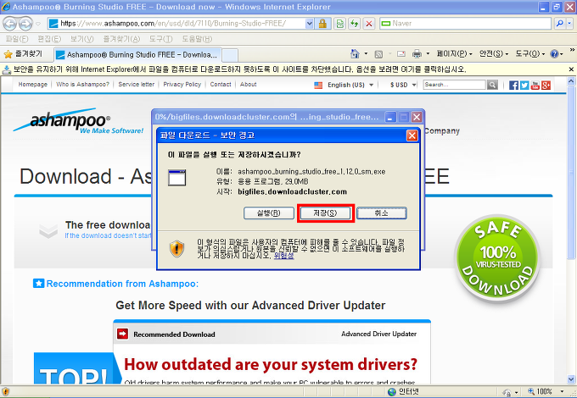Click the Safe 100% Virus-Tested Download badge
The width and height of the screenshot is (577, 398).
pos(497,258)
